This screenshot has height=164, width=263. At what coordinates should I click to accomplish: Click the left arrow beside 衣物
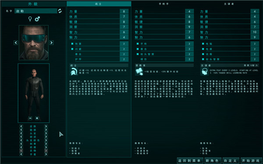[21, 151]
